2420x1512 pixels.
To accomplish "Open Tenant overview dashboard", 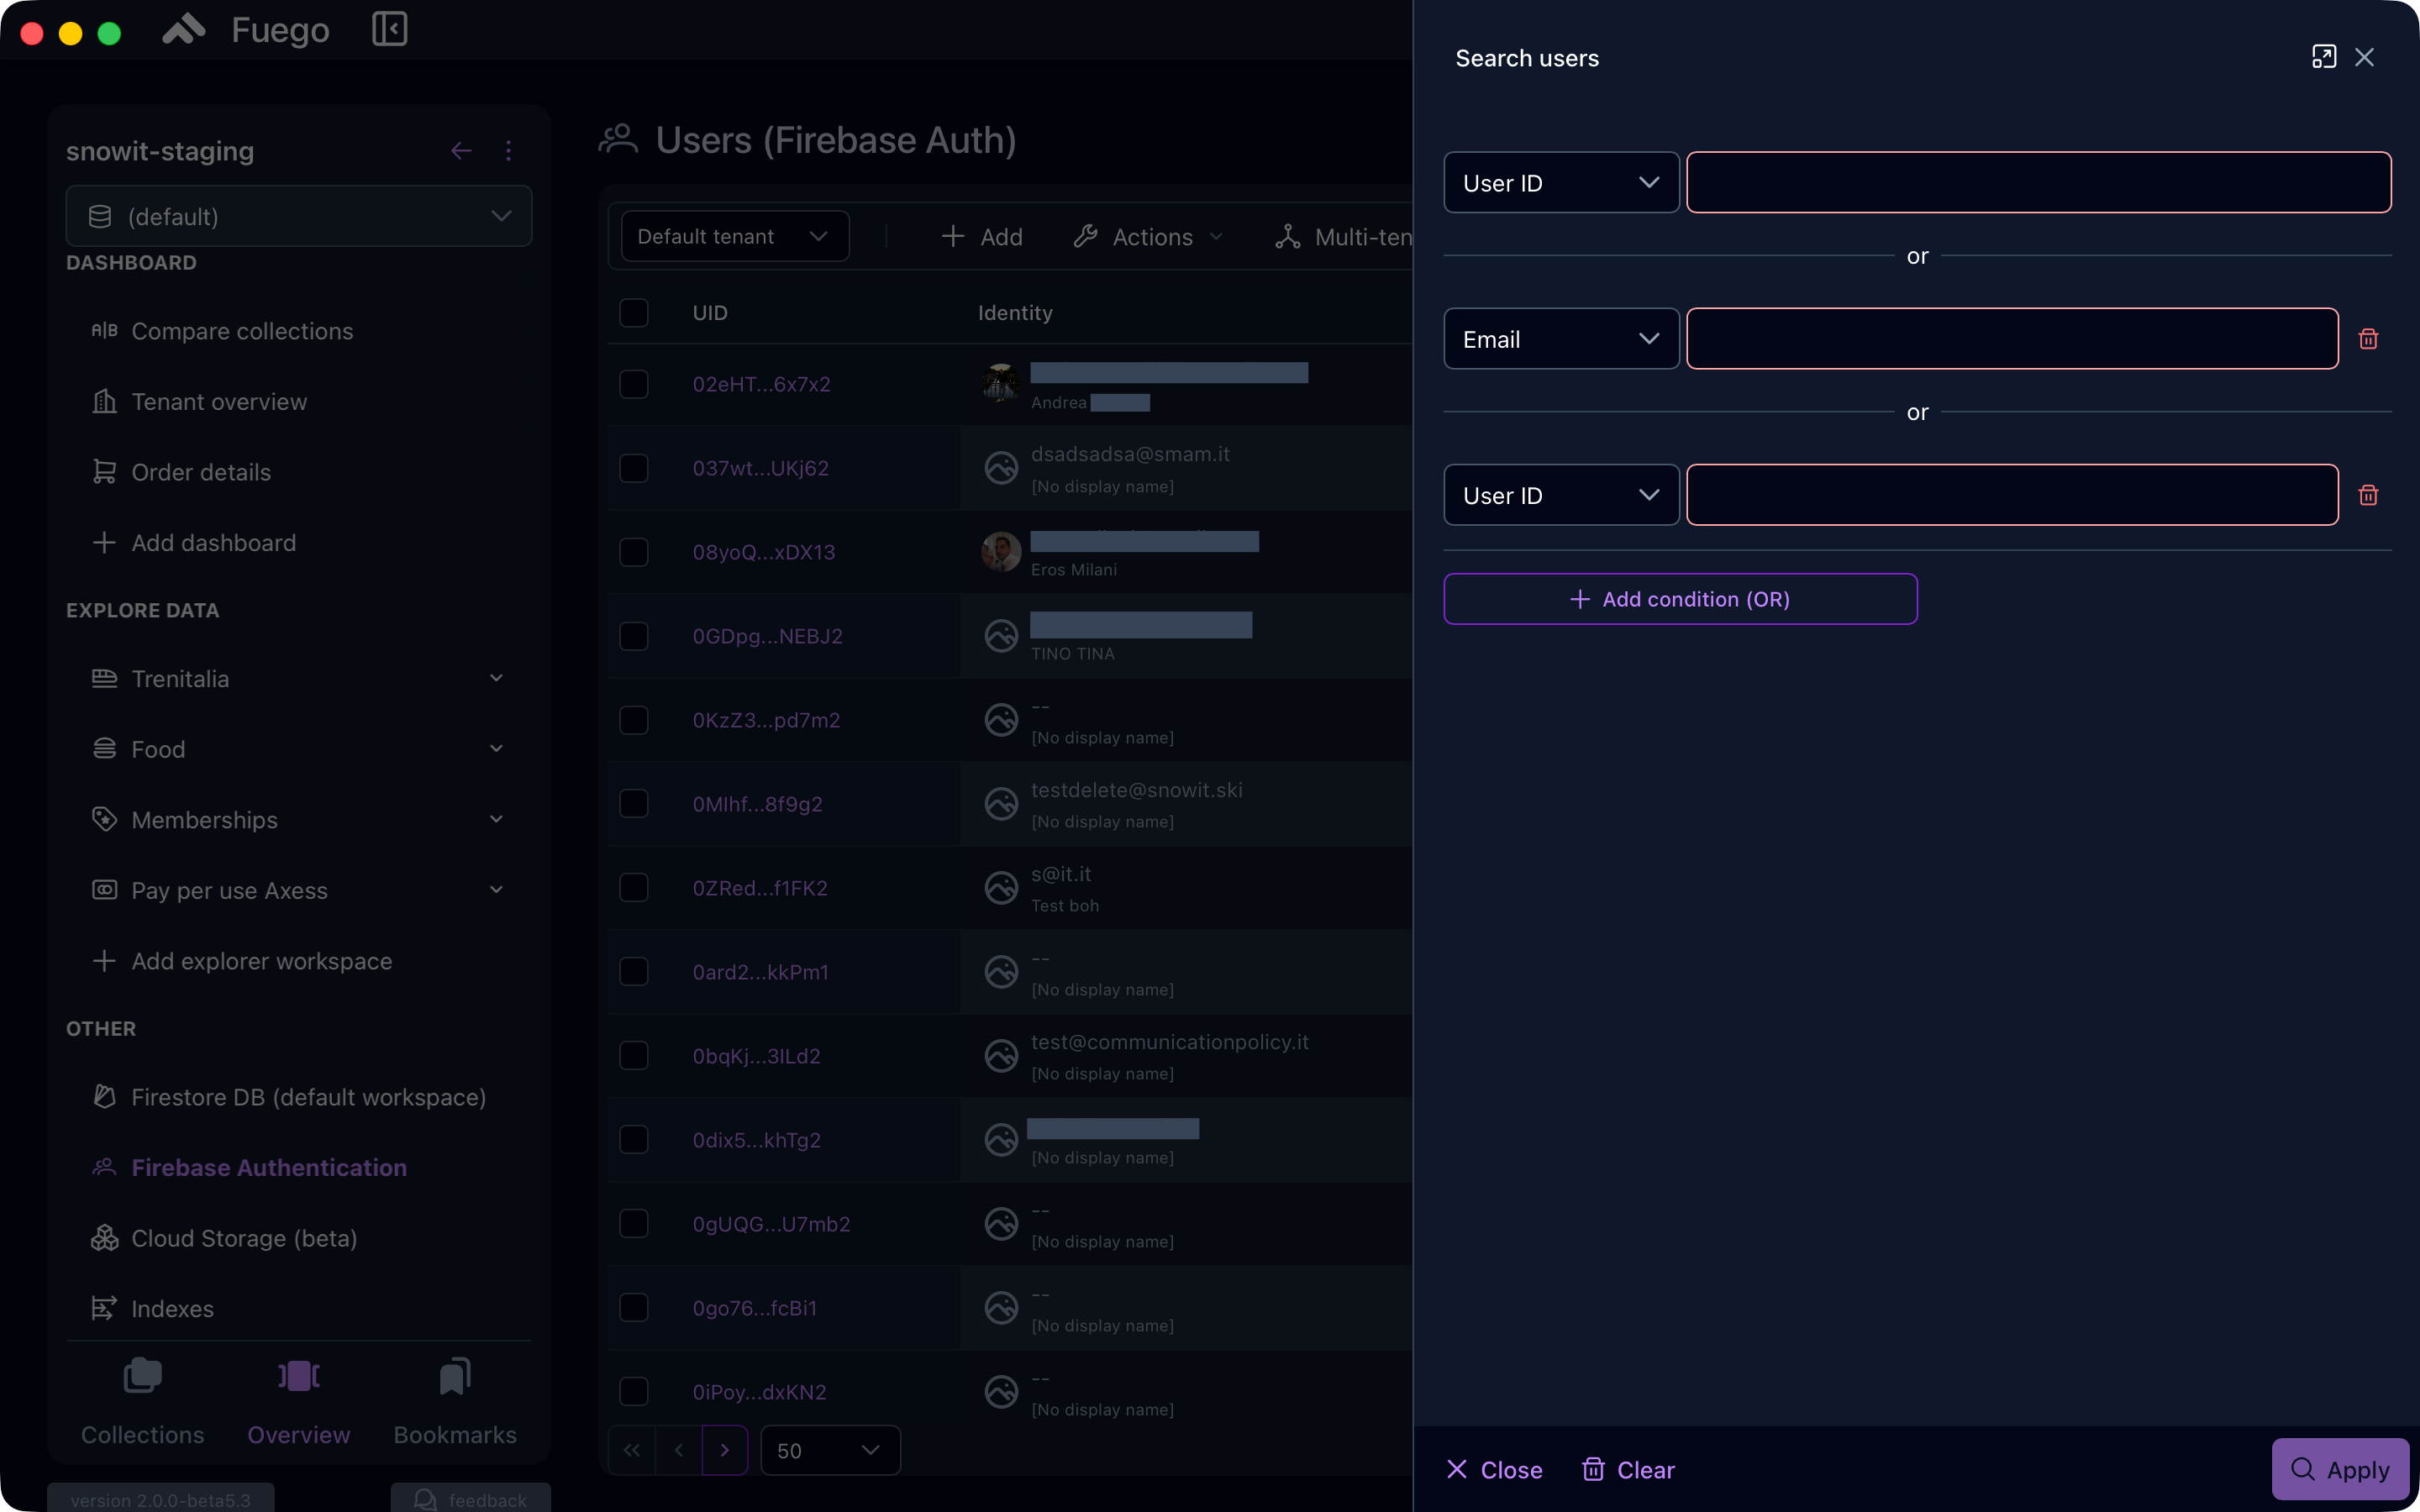I will 219,402.
